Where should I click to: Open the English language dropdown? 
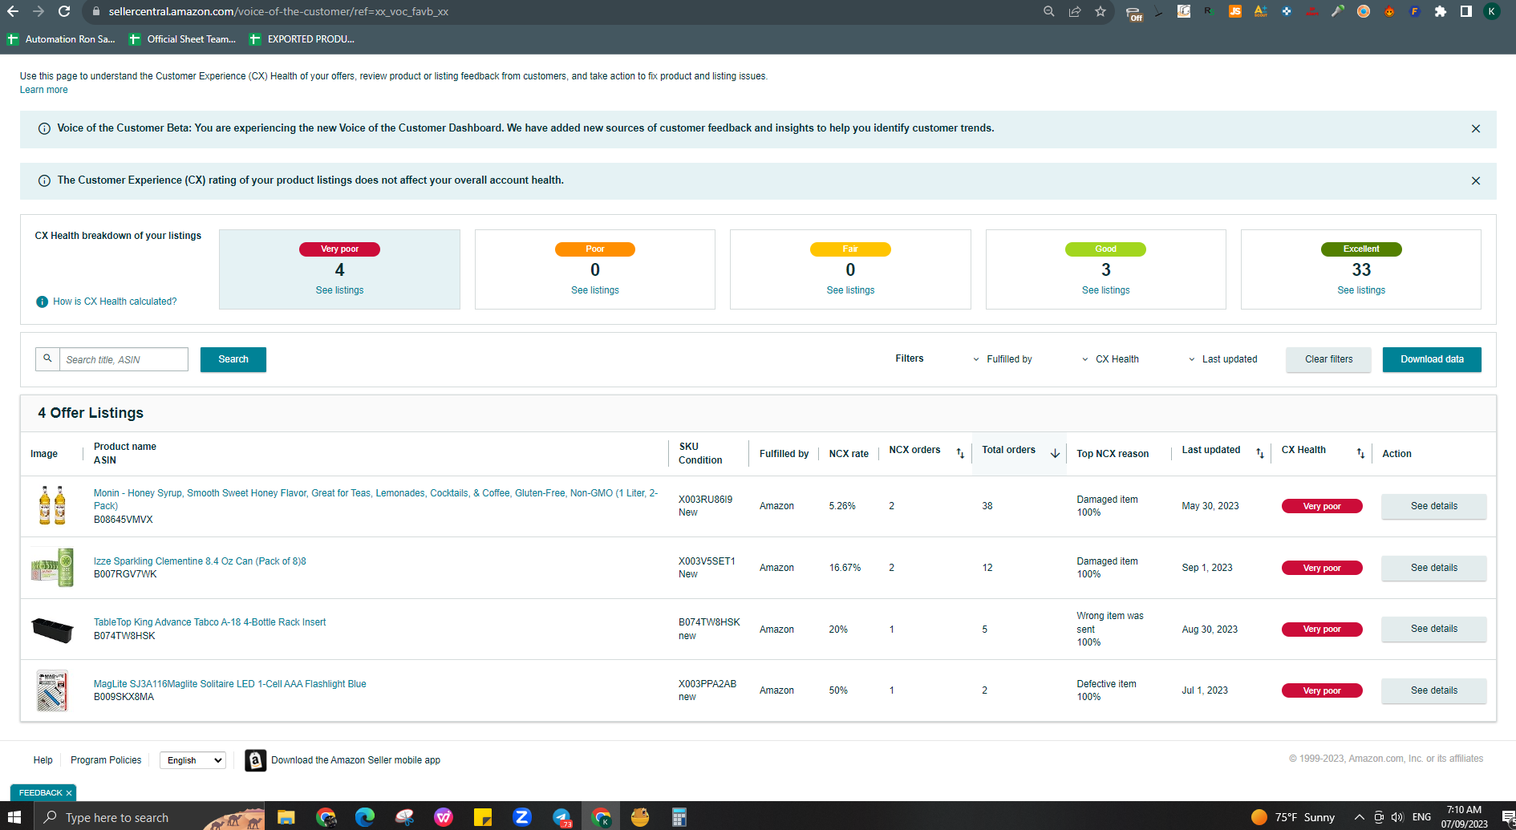[193, 760]
